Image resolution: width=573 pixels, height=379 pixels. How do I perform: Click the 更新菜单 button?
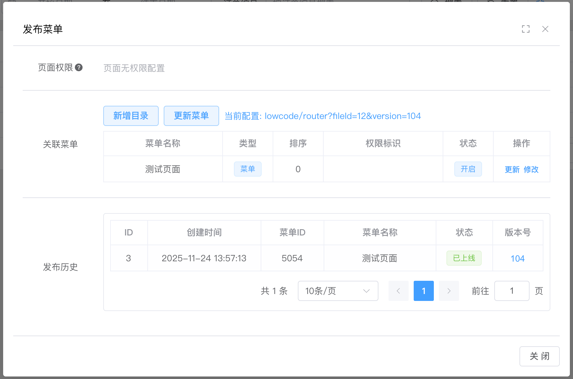tap(191, 116)
